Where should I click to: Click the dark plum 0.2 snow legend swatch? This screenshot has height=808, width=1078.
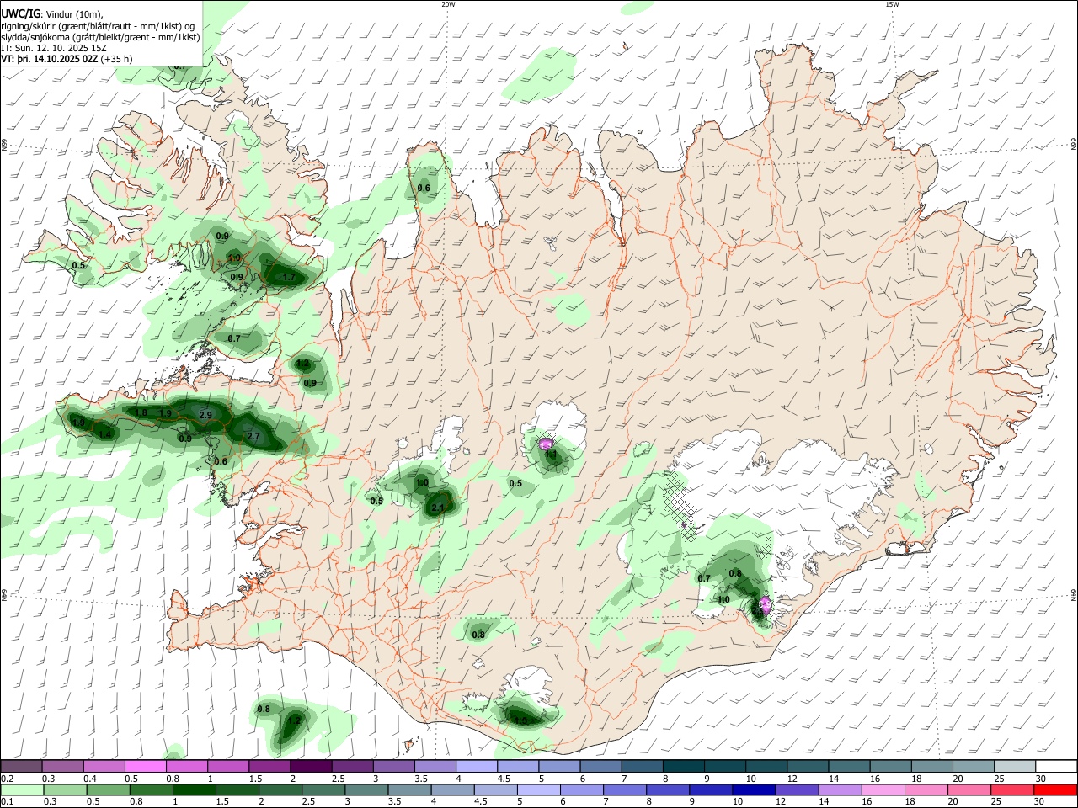coord(21,766)
